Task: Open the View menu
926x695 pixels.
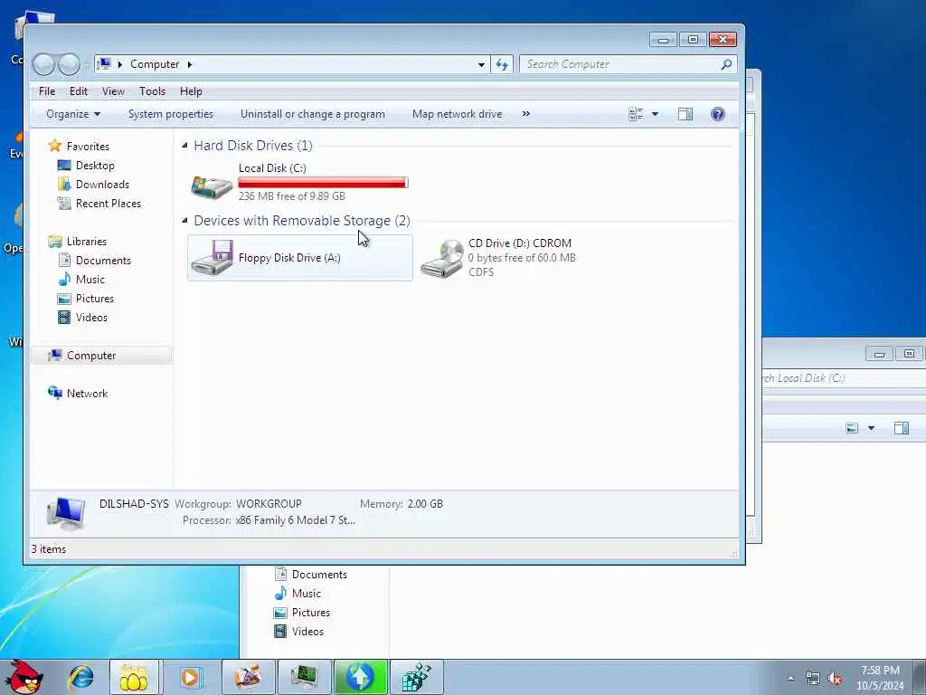Action: [113, 91]
